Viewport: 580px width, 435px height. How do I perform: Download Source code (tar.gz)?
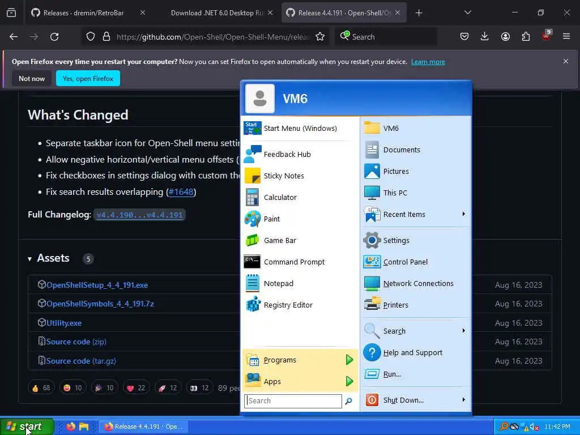[x=81, y=361]
